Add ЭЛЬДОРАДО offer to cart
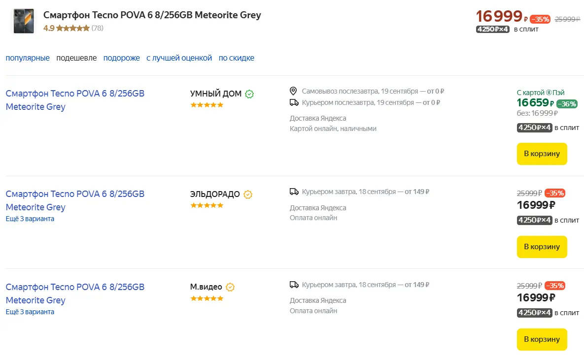The image size is (584, 359). coord(542,247)
